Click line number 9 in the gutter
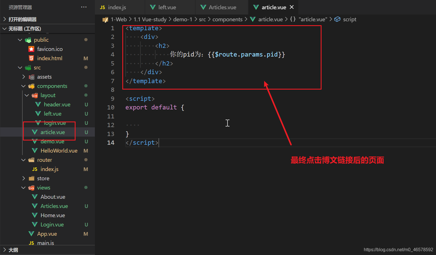The image size is (436, 255). click(112, 99)
